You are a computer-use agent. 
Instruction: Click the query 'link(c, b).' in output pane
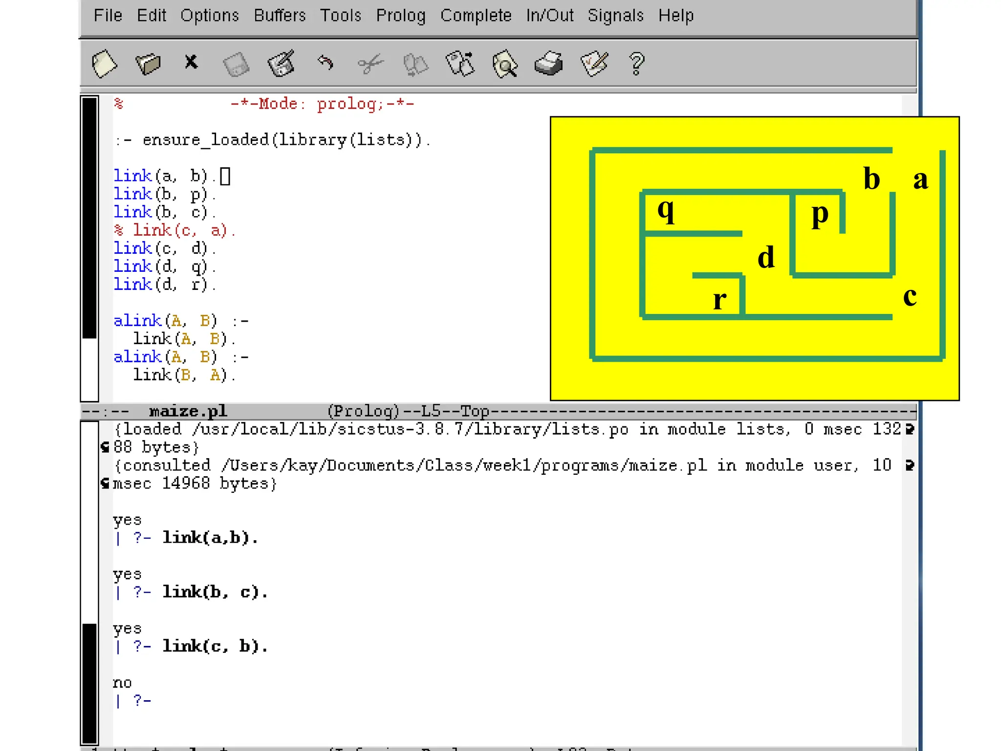(215, 646)
